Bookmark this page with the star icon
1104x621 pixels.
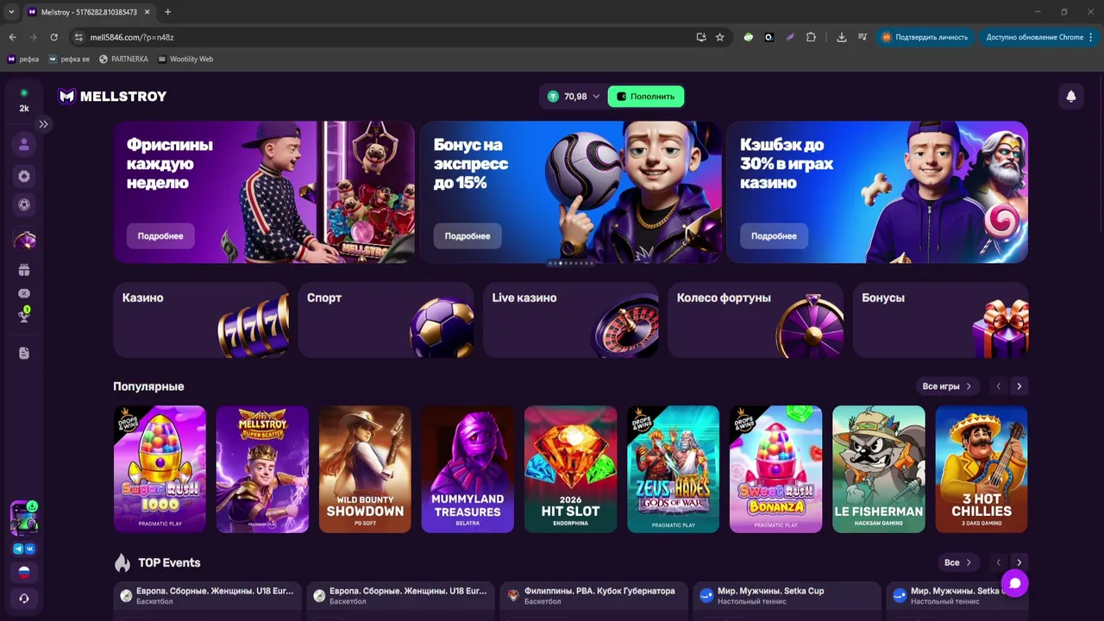pos(720,37)
